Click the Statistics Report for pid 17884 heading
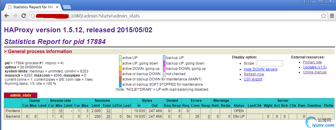The height and width of the screenshot is (130, 336). (x=55, y=41)
